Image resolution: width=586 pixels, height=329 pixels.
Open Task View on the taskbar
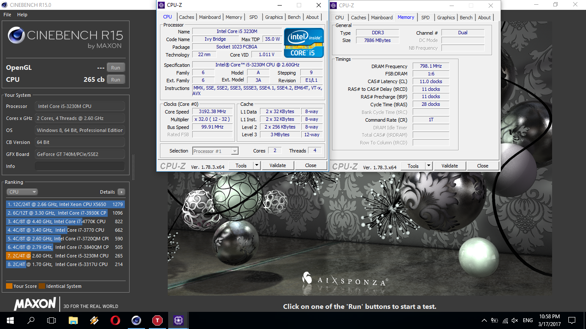tap(51, 320)
